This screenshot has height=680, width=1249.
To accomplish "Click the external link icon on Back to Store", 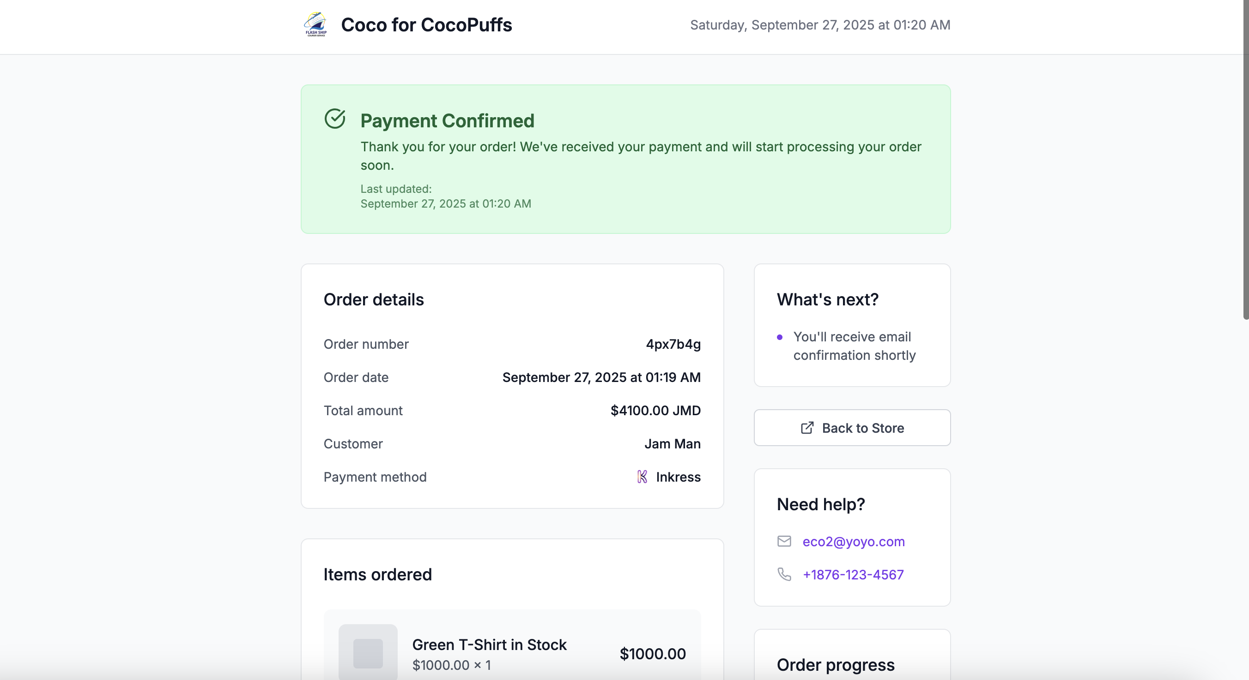I will coord(807,428).
